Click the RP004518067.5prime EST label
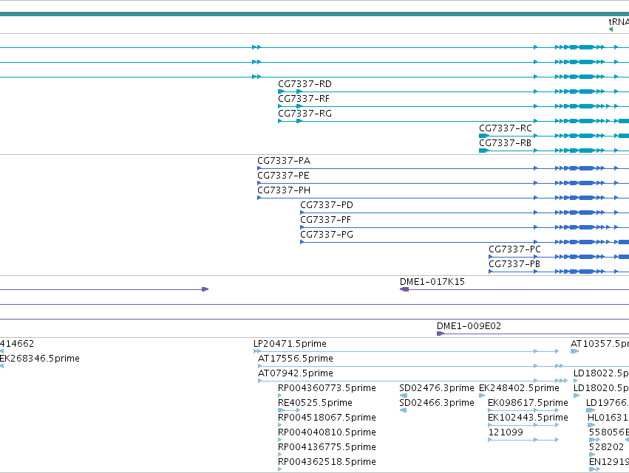Image resolution: width=629 pixels, height=473 pixels. pyautogui.click(x=327, y=418)
